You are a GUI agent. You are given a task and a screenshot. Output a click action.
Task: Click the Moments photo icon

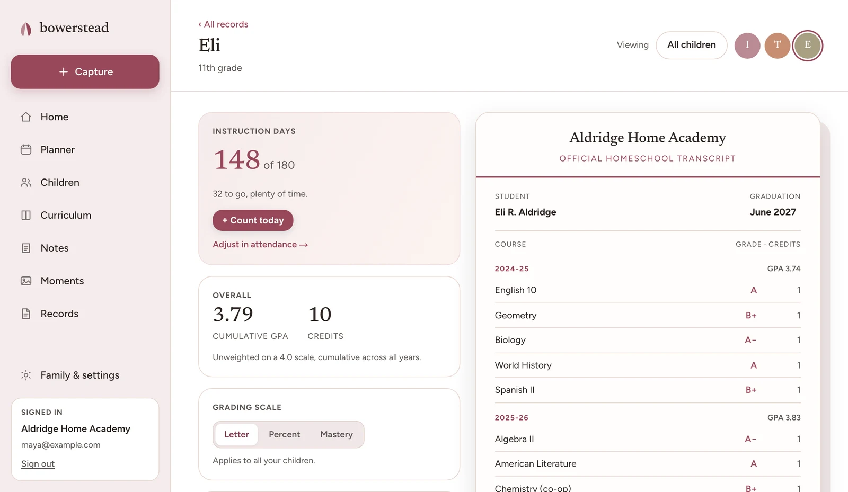(26, 281)
